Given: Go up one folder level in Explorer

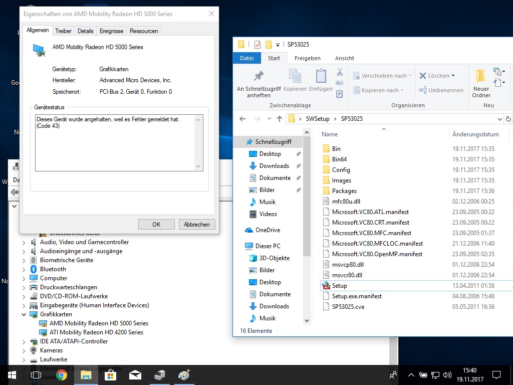Looking at the screenshot, I should 280,119.
